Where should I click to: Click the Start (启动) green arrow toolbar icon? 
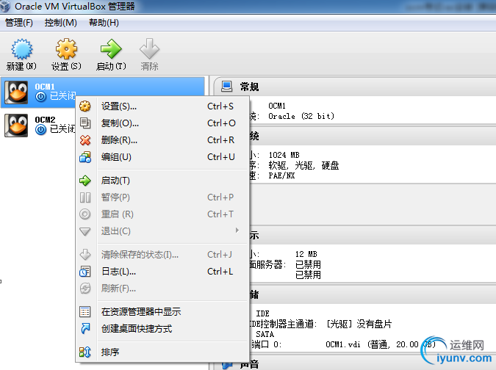[x=111, y=49]
